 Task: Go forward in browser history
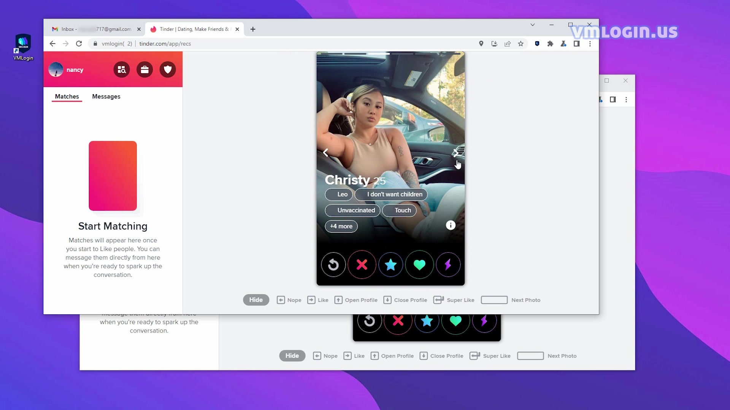(x=65, y=44)
